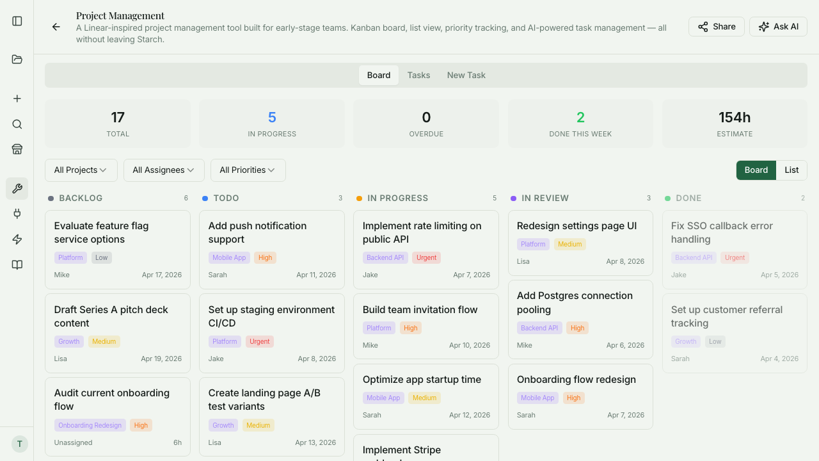Screen dimensions: 819x461
Task: Keep Board view selected in the view toggle
Action: click(756, 170)
